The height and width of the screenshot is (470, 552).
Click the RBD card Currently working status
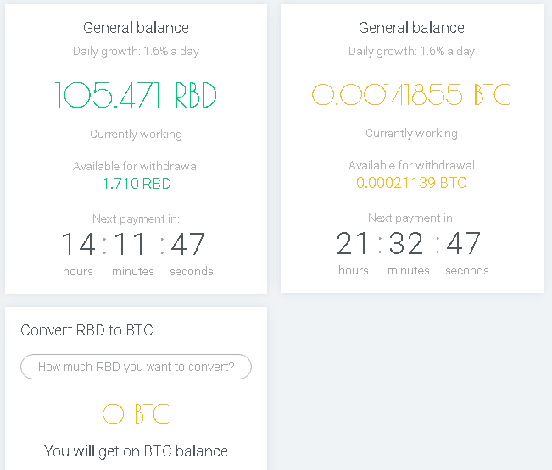[x=136, y=135]
